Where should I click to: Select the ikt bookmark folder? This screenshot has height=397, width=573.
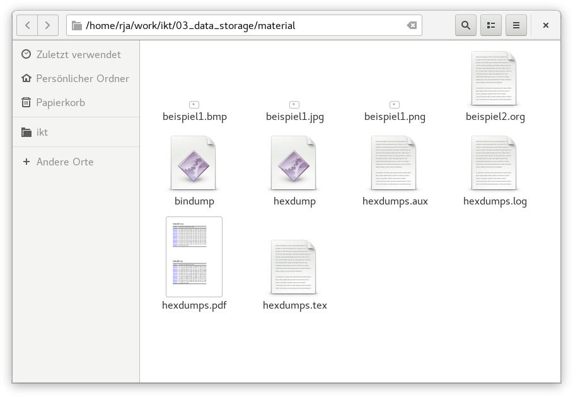pyautogui.click(x=42, y=132)
